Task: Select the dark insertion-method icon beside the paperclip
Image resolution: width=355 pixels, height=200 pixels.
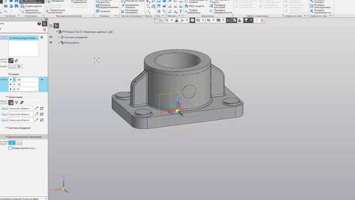Action: (x=11, y=61)
